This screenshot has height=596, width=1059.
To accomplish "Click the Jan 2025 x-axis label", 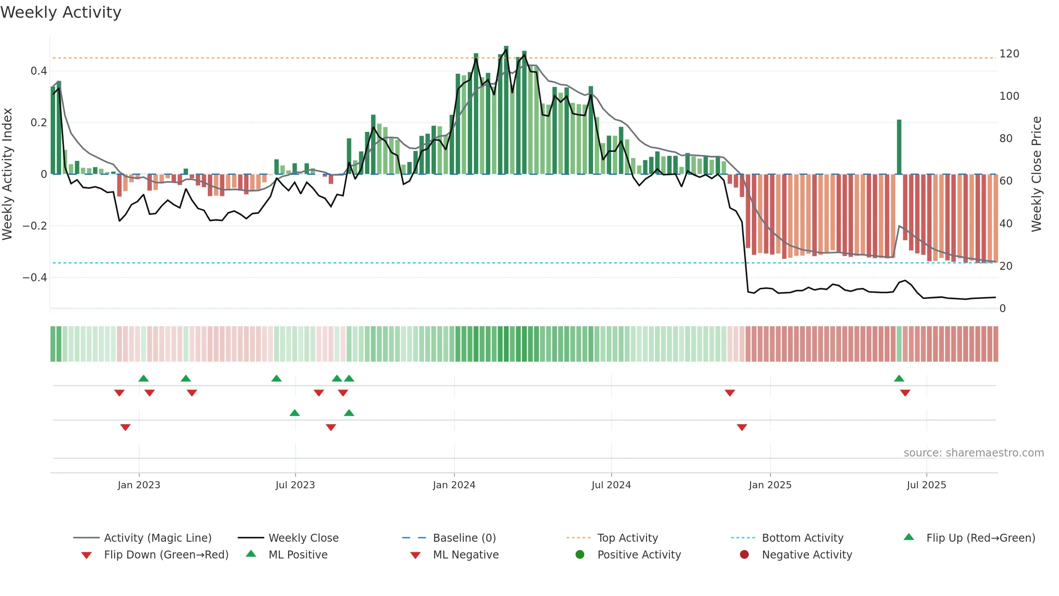I will pyautogui.click(x=770, y=485).
